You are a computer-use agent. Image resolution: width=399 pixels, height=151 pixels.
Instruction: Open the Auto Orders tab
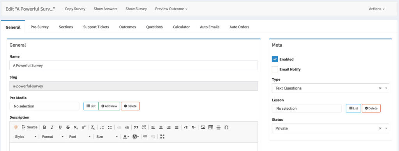[239, 27]
